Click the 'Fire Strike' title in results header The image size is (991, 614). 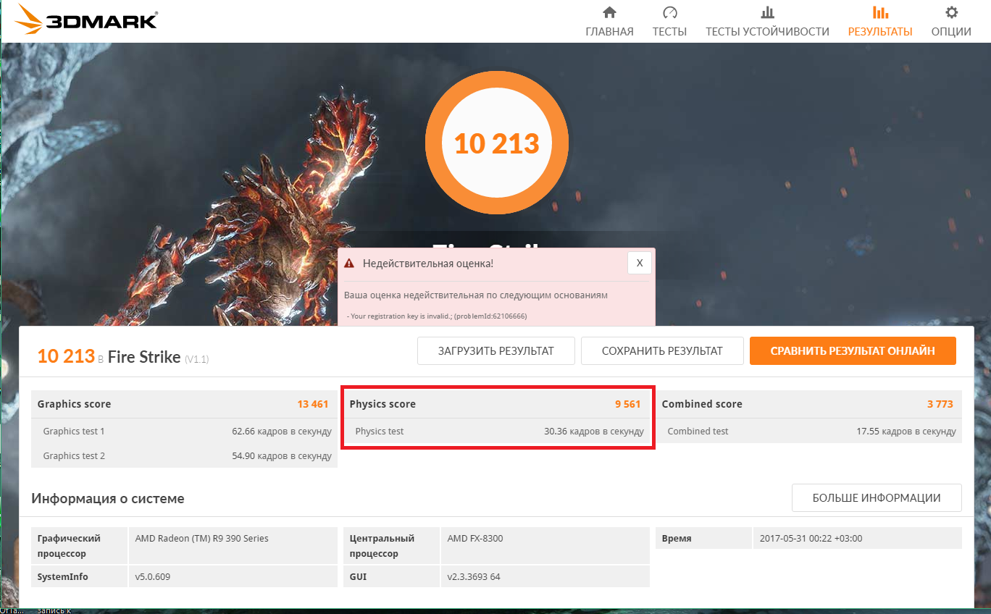click(144, 357)
